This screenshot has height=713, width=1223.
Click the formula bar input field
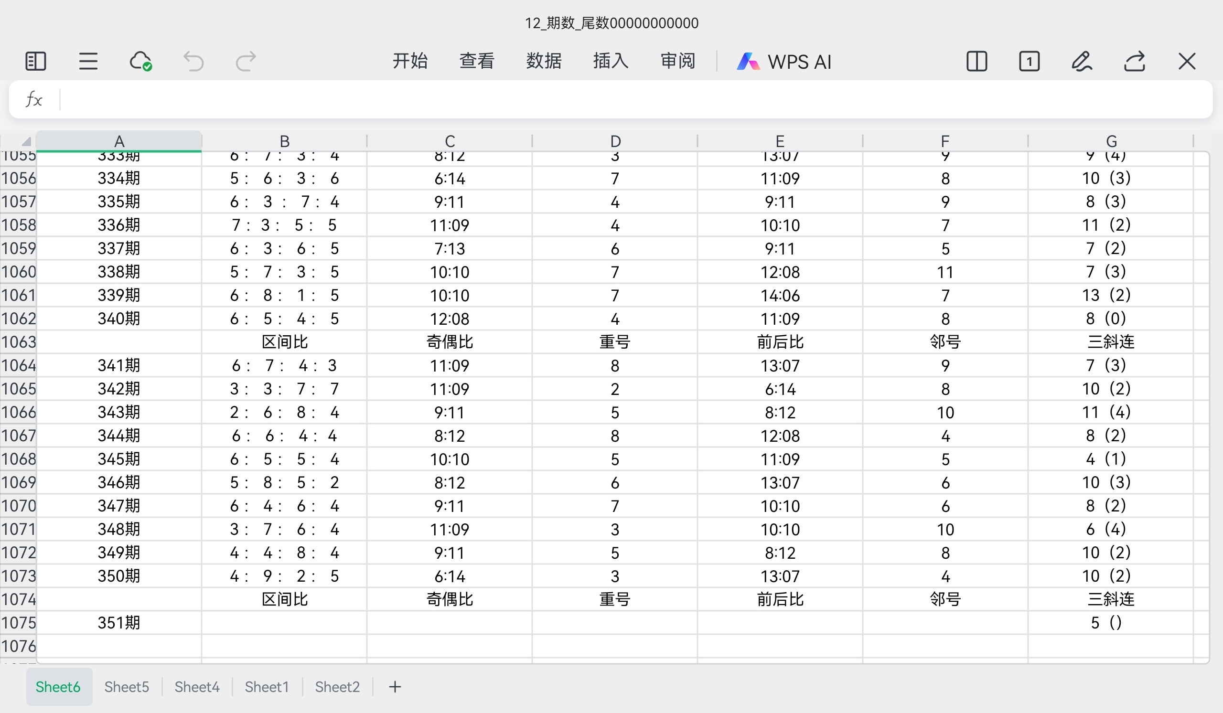pyautogui.click(x=631, y=99)
